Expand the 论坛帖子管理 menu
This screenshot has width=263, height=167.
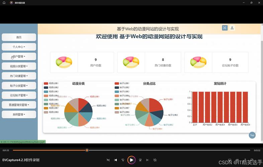point(19,95)
